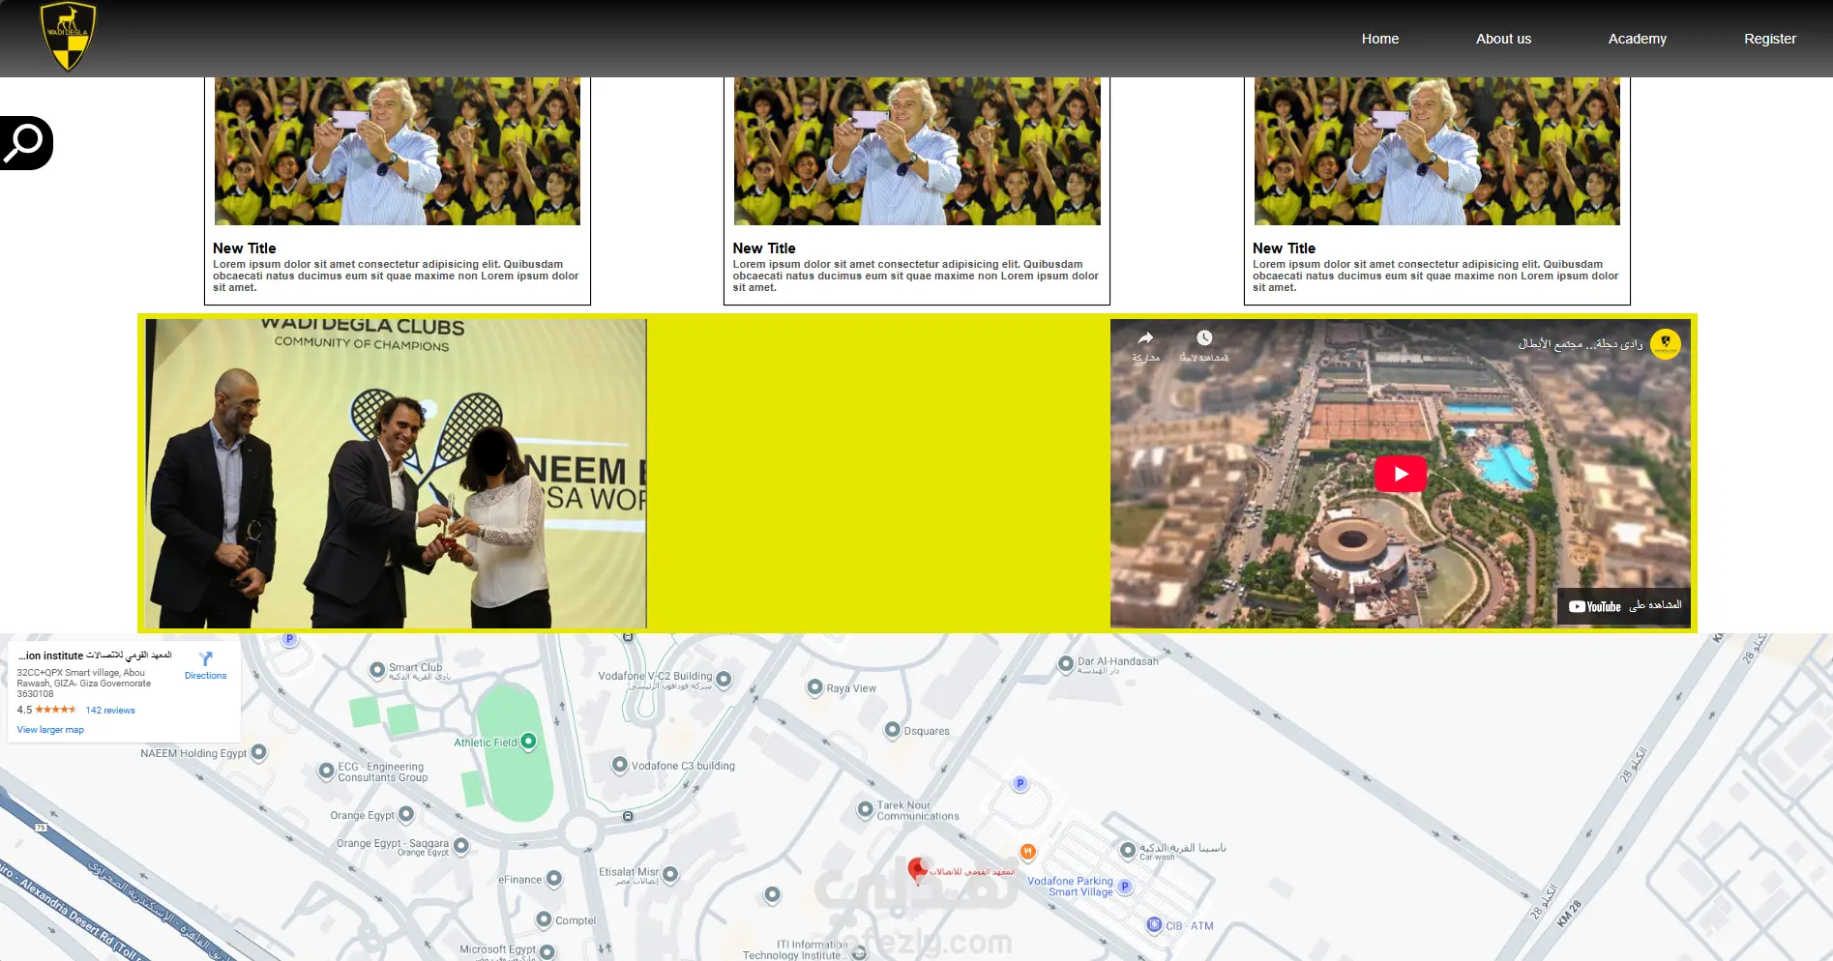Select the NAEEM Holding Egypt map pin
This screenshot has width=1833, height=961.
coord(259,752)
